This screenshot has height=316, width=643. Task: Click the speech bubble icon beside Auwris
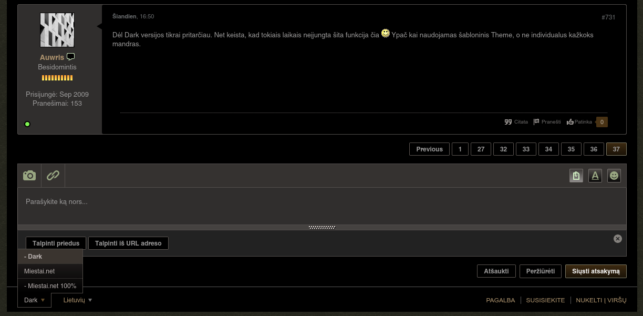coord(70,57)
